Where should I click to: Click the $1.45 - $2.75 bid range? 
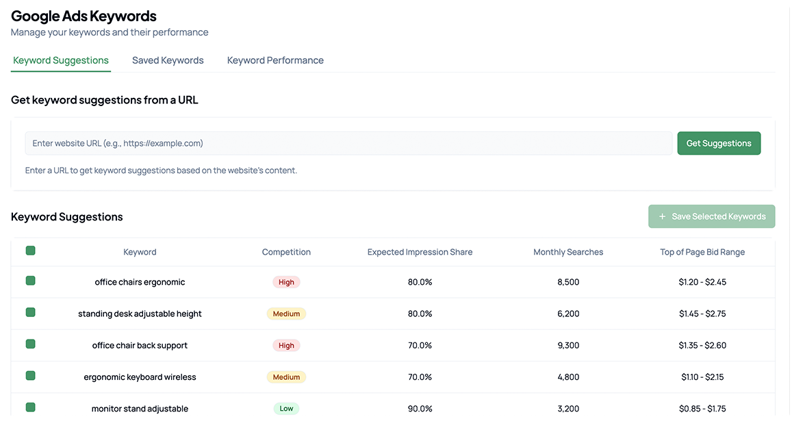tap(702, 314)
